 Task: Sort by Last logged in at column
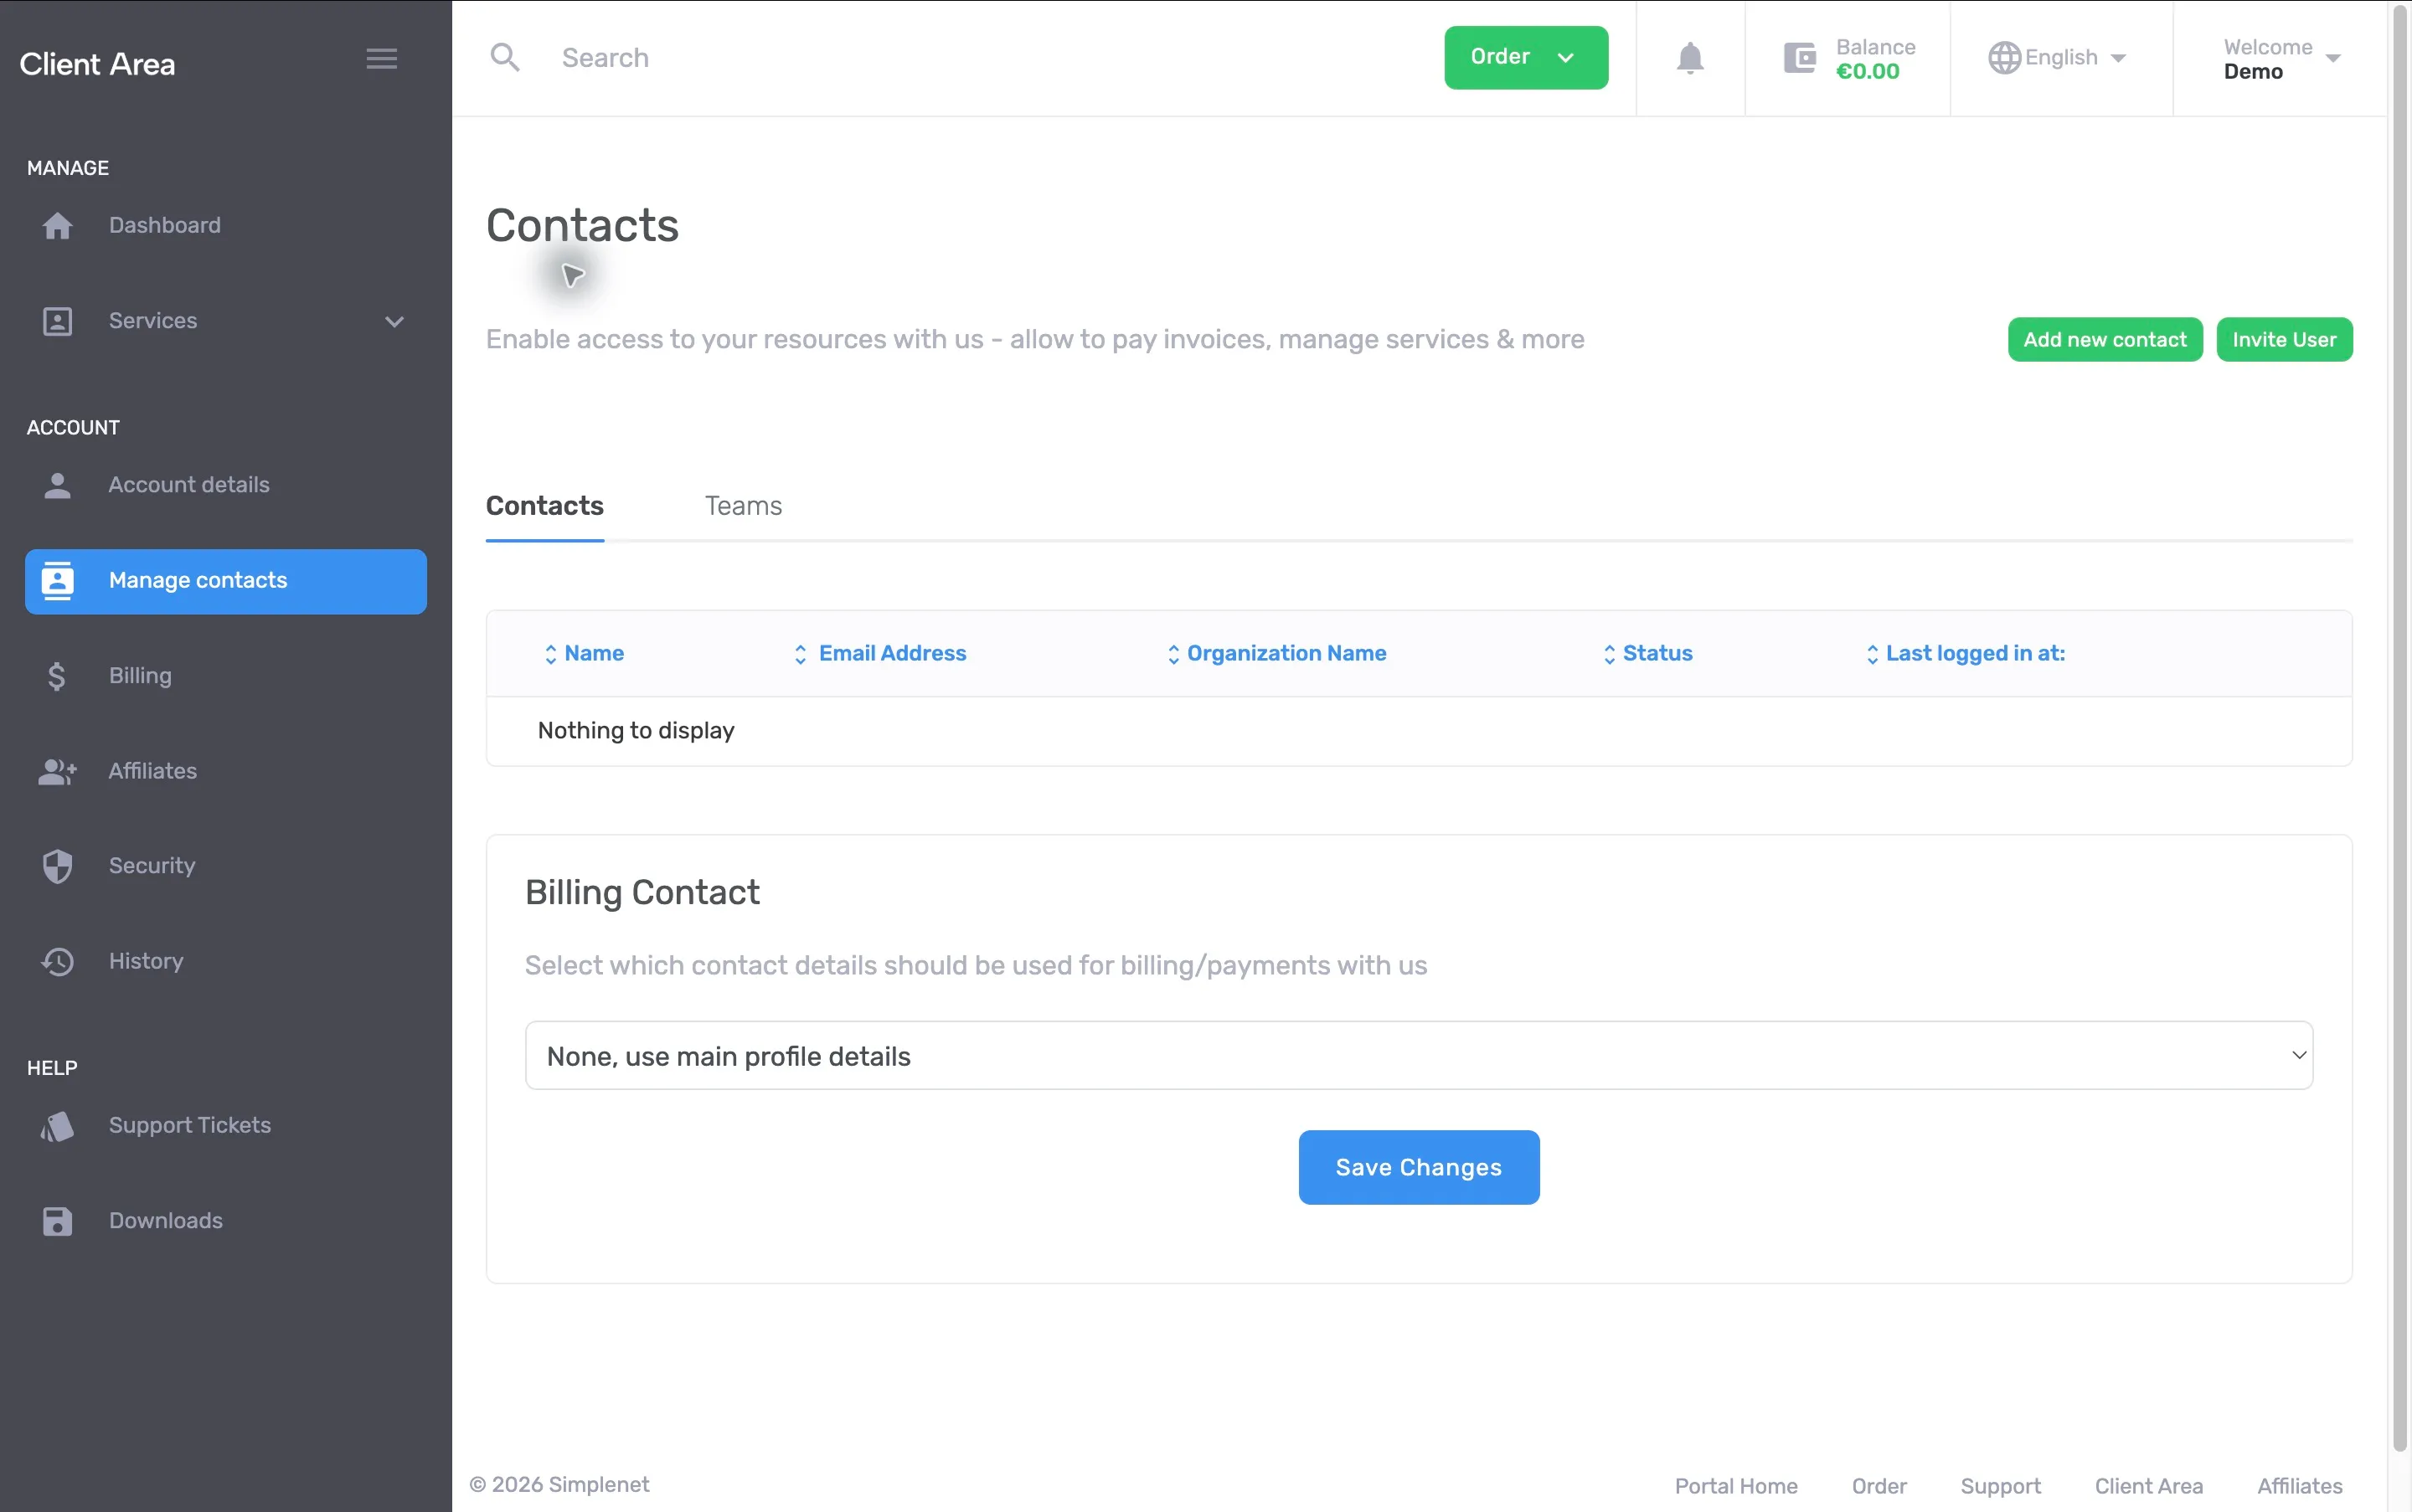[x=1966, y=654]
